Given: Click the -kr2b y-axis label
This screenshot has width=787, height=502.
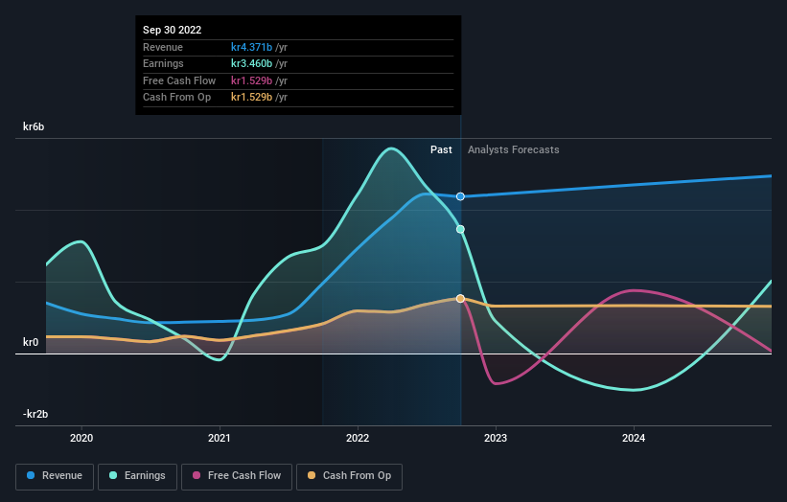Looking at the screenshot, I should 35,414.
